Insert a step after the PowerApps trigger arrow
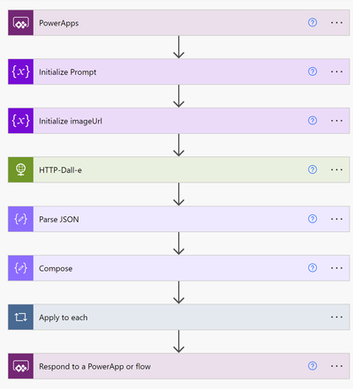The image size is (353, 389). (x=179, y=47)
